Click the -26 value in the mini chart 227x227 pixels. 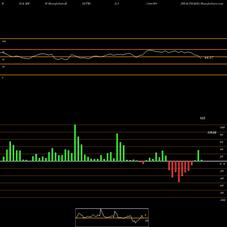point(147,221)
